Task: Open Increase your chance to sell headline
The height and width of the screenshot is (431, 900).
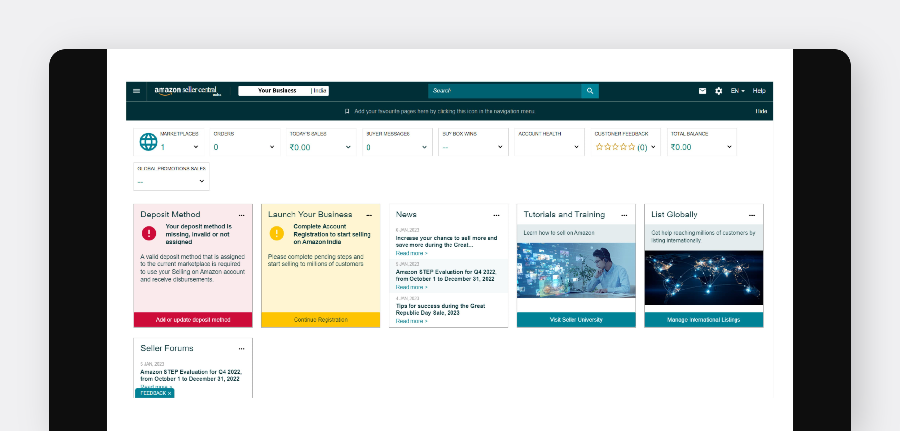Action: pyautogui.click(x=447, y=241)
